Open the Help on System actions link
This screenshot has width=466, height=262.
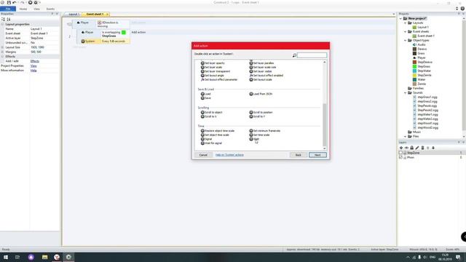(x=229, y=155)
